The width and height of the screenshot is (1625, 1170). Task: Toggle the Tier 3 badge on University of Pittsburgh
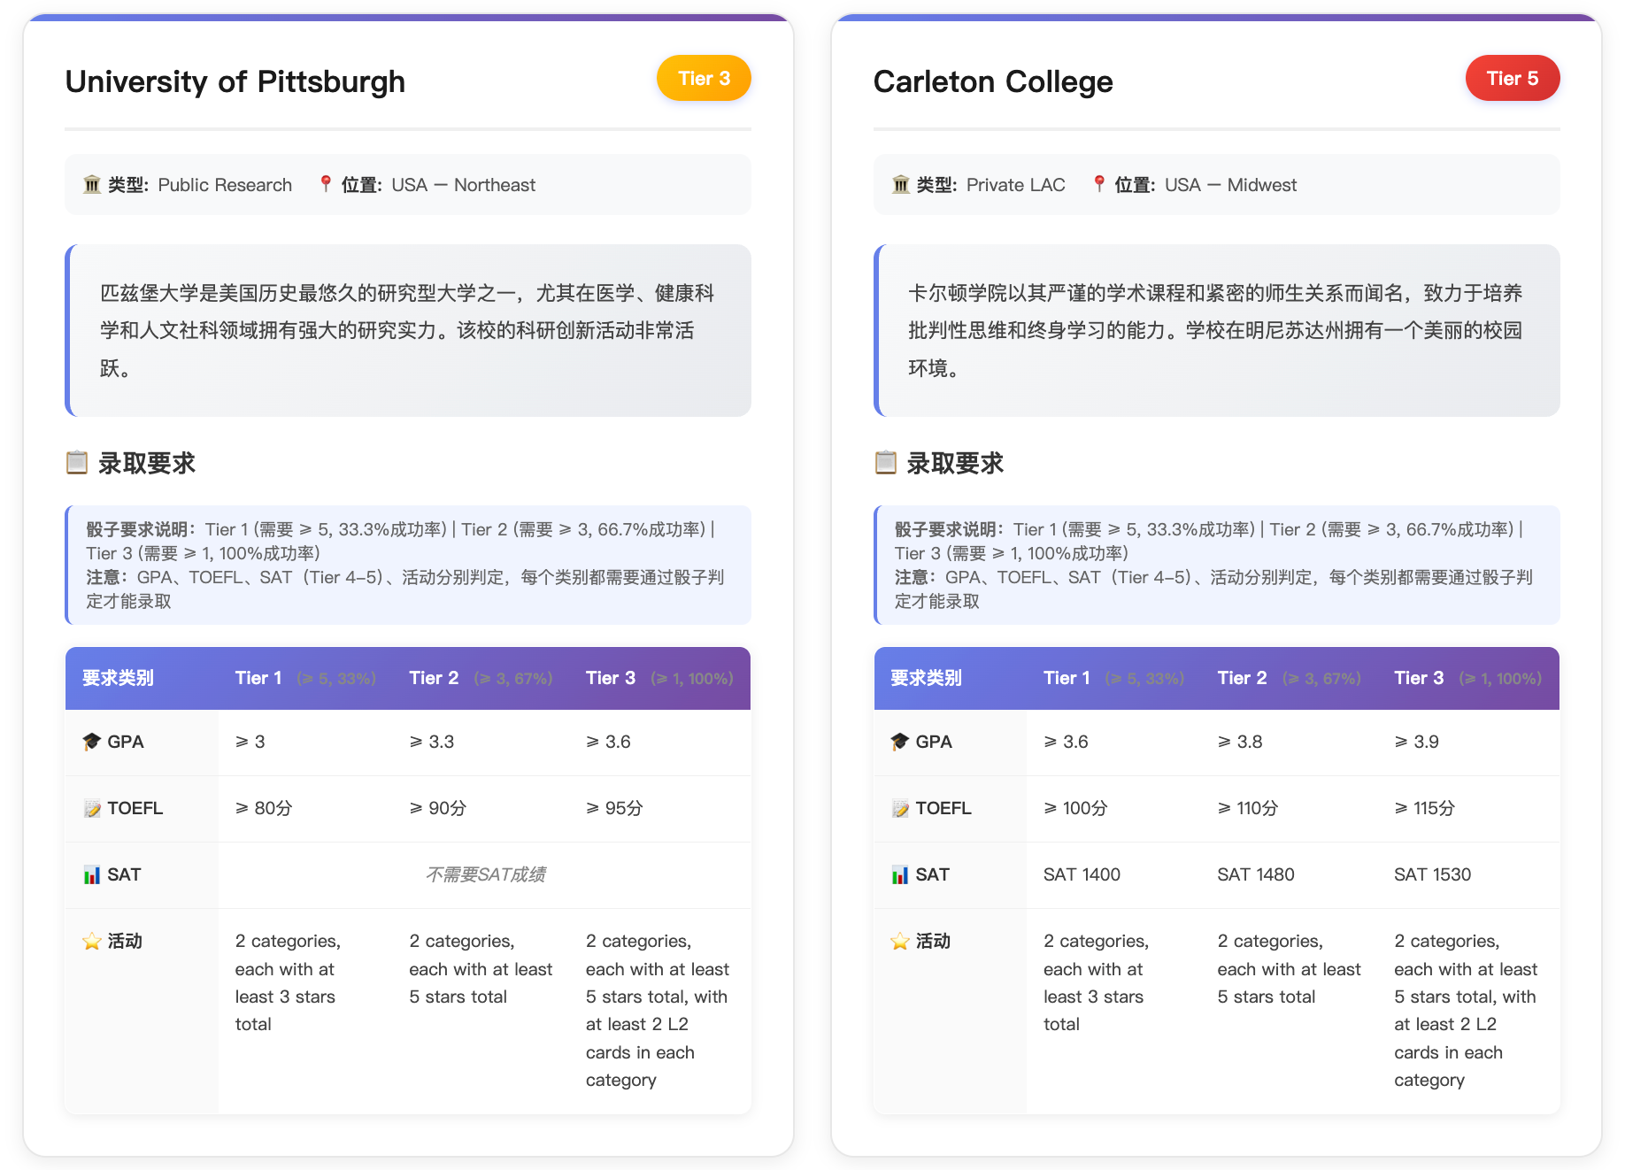703,78
